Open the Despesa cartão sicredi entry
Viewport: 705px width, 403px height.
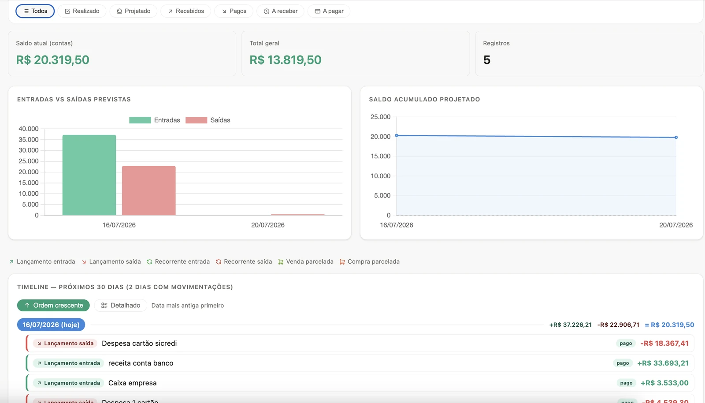tap(360, 343)
